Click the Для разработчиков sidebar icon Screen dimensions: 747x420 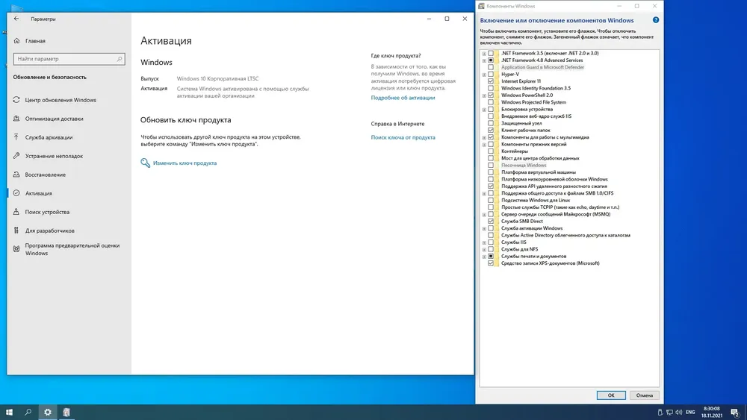point(16,231)
